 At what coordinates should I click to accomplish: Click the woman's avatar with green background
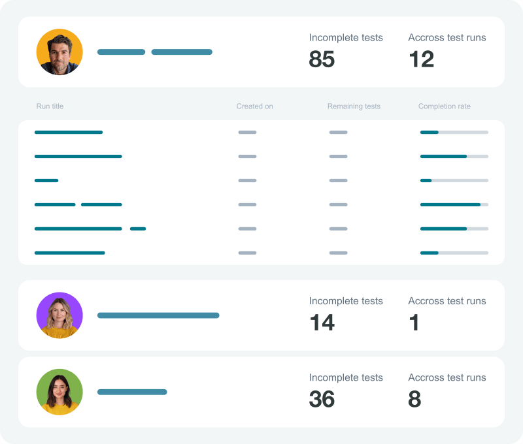(x=59, y=392)
